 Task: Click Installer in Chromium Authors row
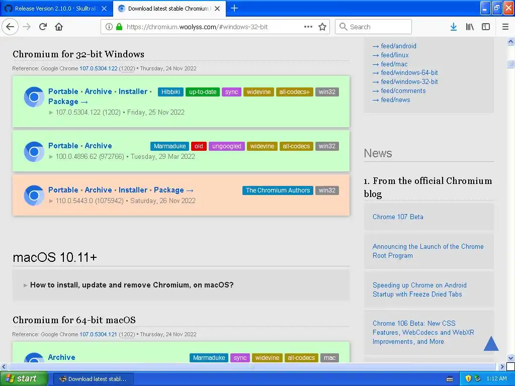coord(133,189)
